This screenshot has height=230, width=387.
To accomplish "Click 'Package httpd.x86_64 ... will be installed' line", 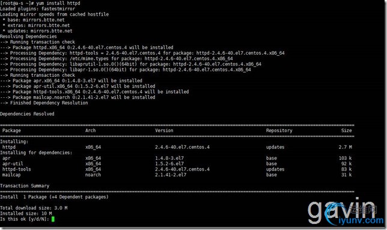I will click(x=87, y=47).
